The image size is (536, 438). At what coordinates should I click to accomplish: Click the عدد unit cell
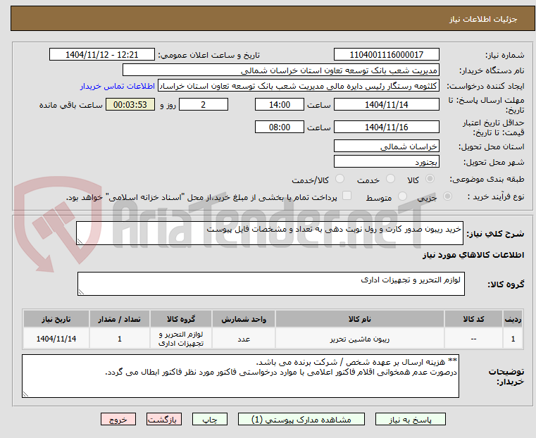pyautogui.click(x=244, y=339)
